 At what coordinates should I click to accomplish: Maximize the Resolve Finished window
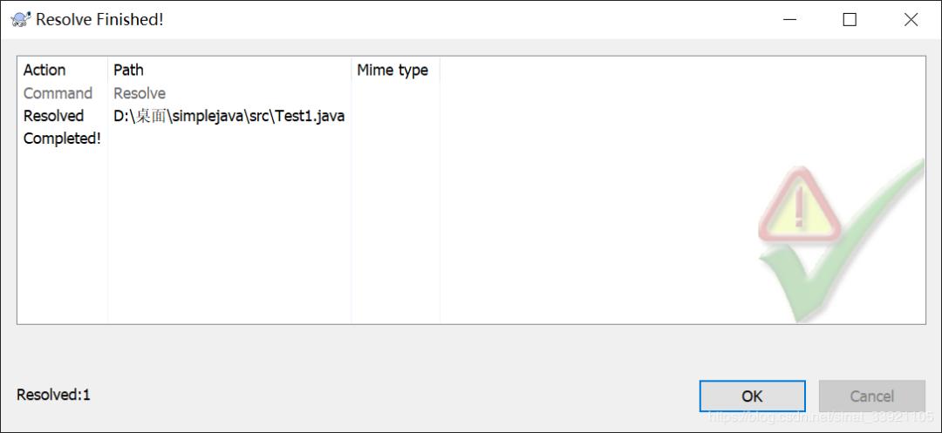tap(850, 19)
